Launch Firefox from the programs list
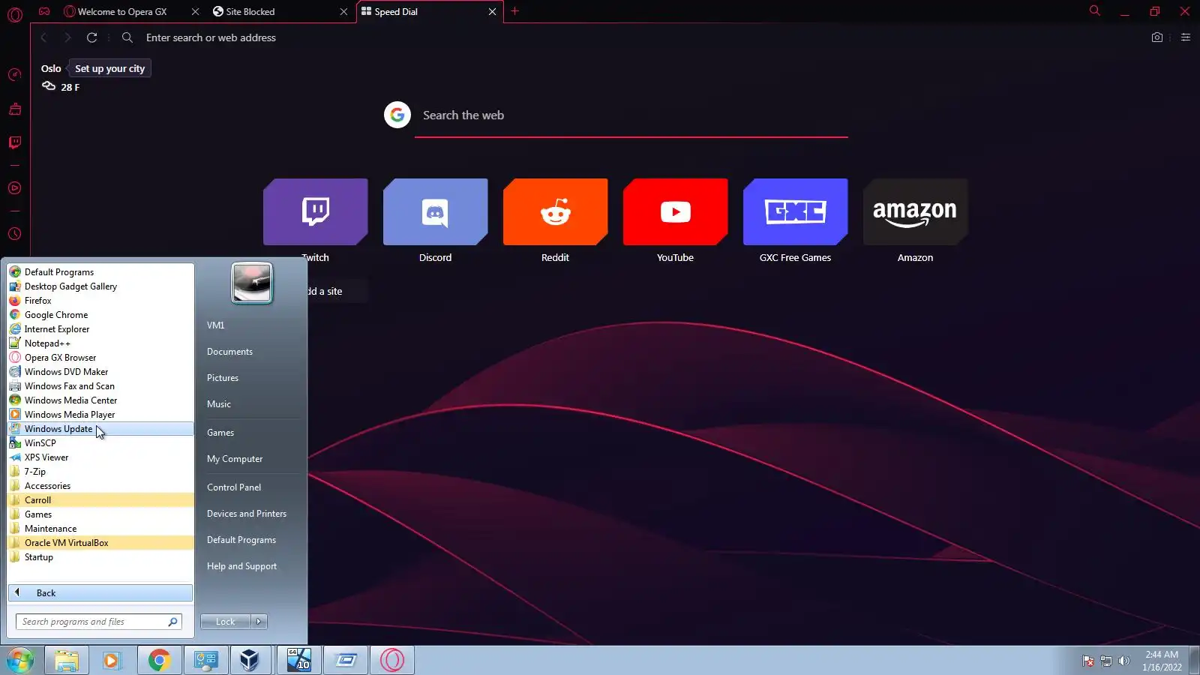The height and width of the screenshot is (675, 1200). (x=100, y=301)
